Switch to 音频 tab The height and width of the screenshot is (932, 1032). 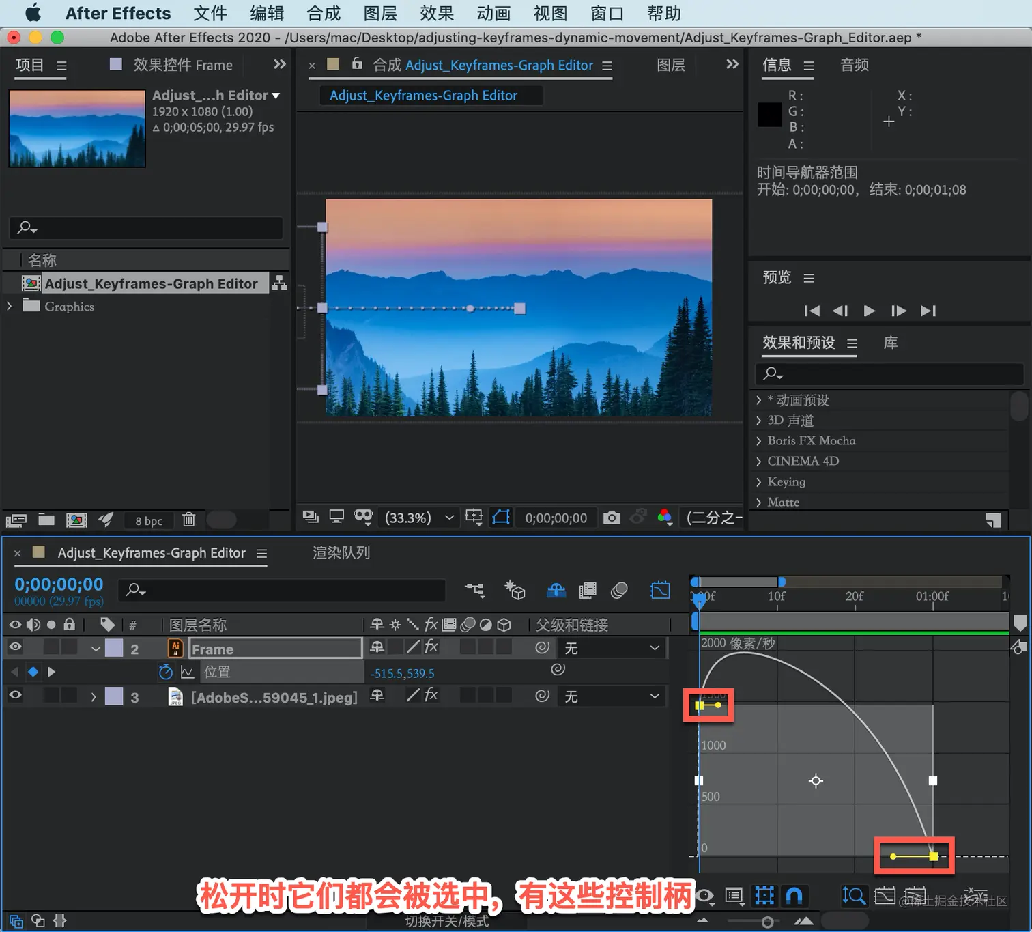pos(854,65)
